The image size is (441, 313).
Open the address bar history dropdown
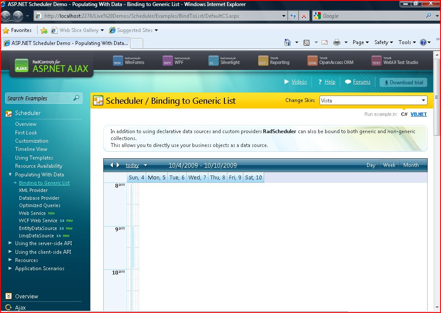pyautogui.click(x=284, y=16)
